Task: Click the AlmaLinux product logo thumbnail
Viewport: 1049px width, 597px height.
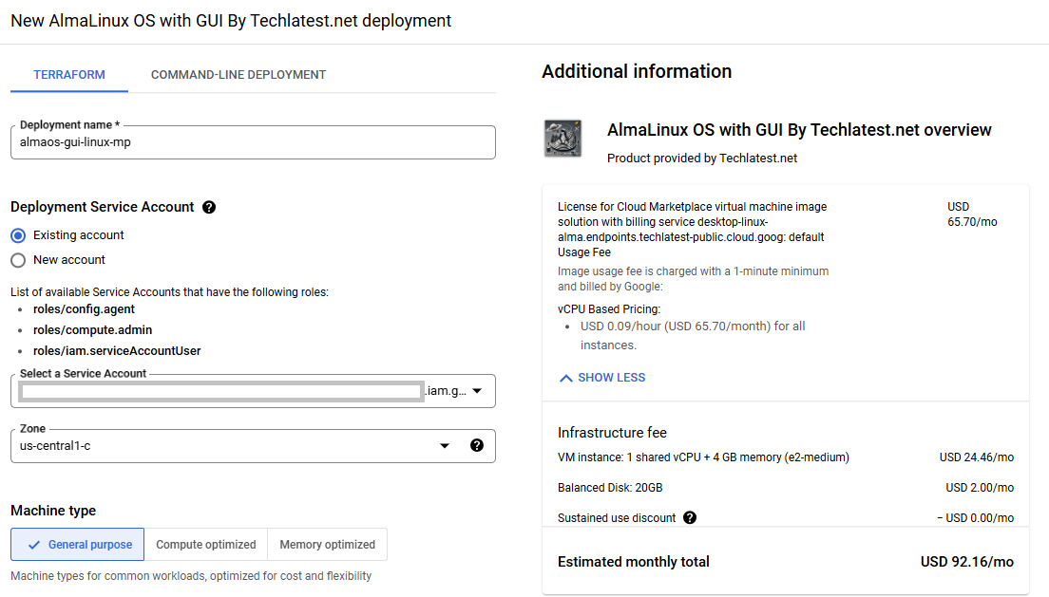Action: 563,139
